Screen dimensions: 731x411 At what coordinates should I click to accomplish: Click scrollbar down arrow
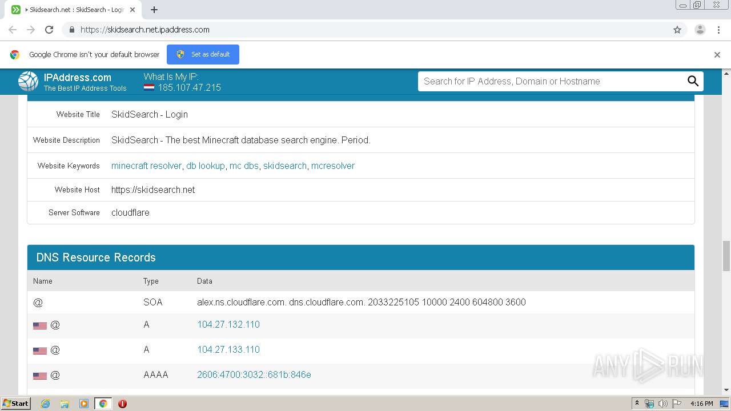coord(726,390)
